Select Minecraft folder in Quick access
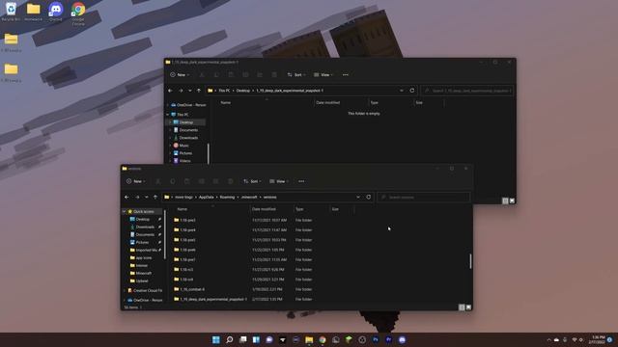 pos(143,273)
